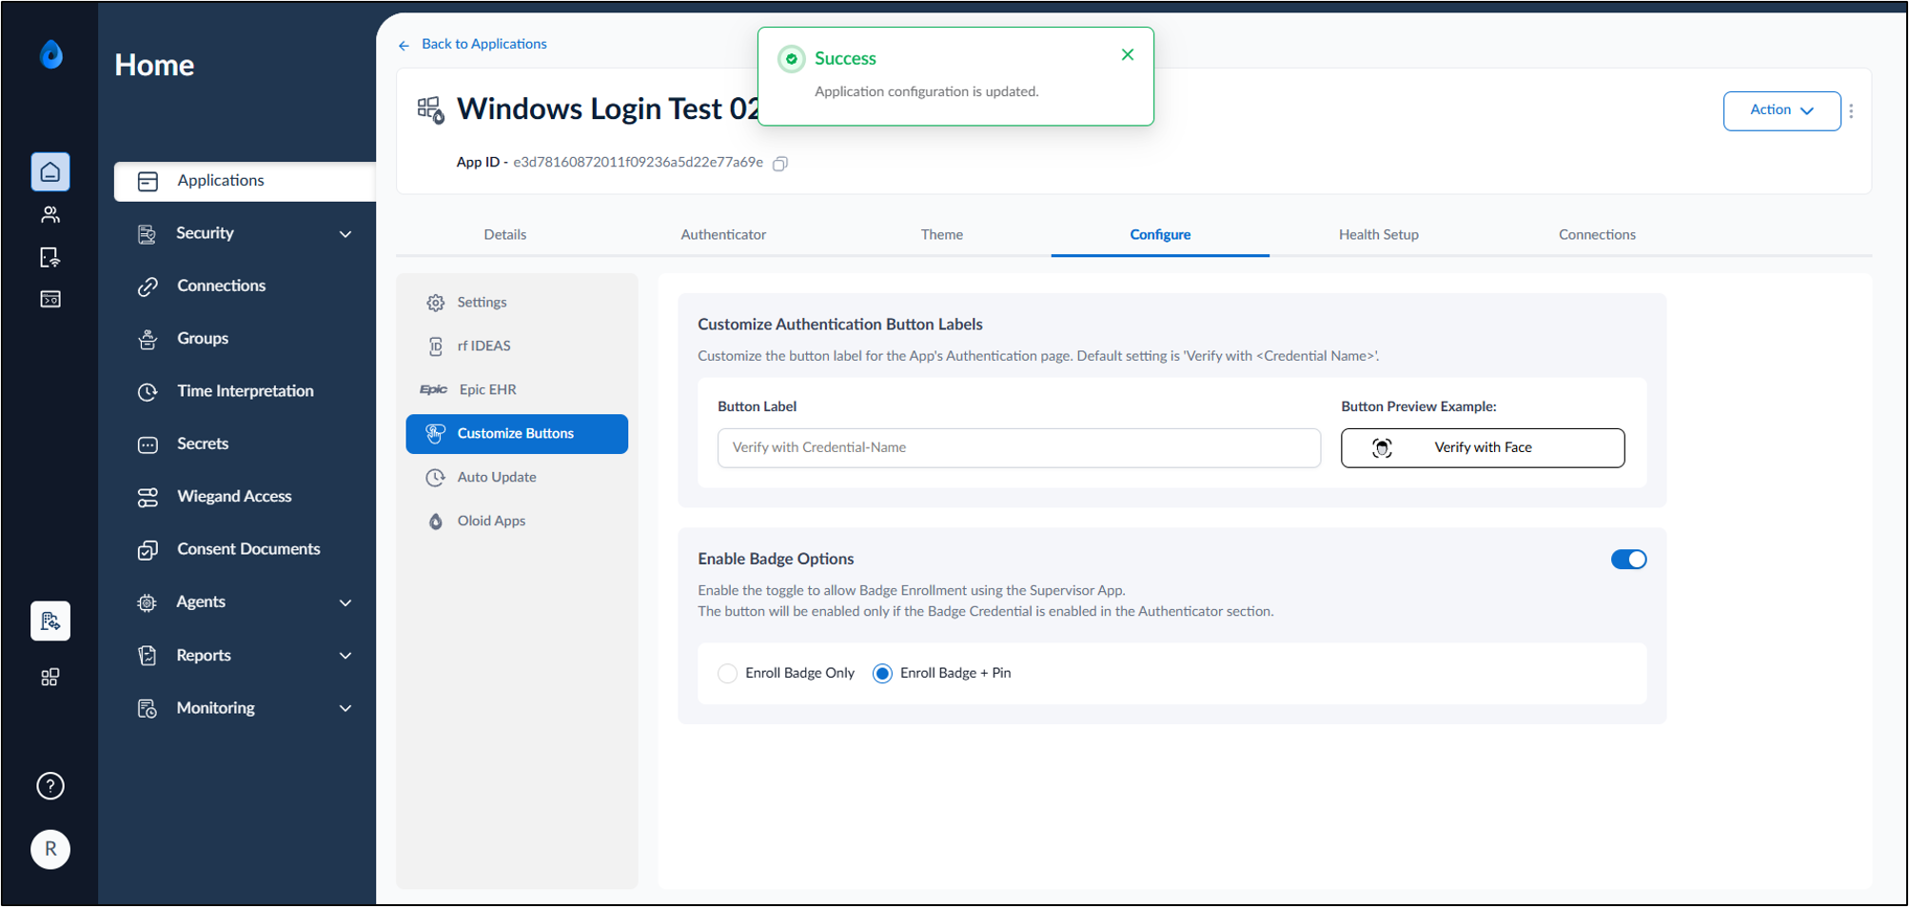Click the highlighted report icon in left rail
Viewport: 1909px width, 907px height.
pyautogui.click(x=50, y=621)
